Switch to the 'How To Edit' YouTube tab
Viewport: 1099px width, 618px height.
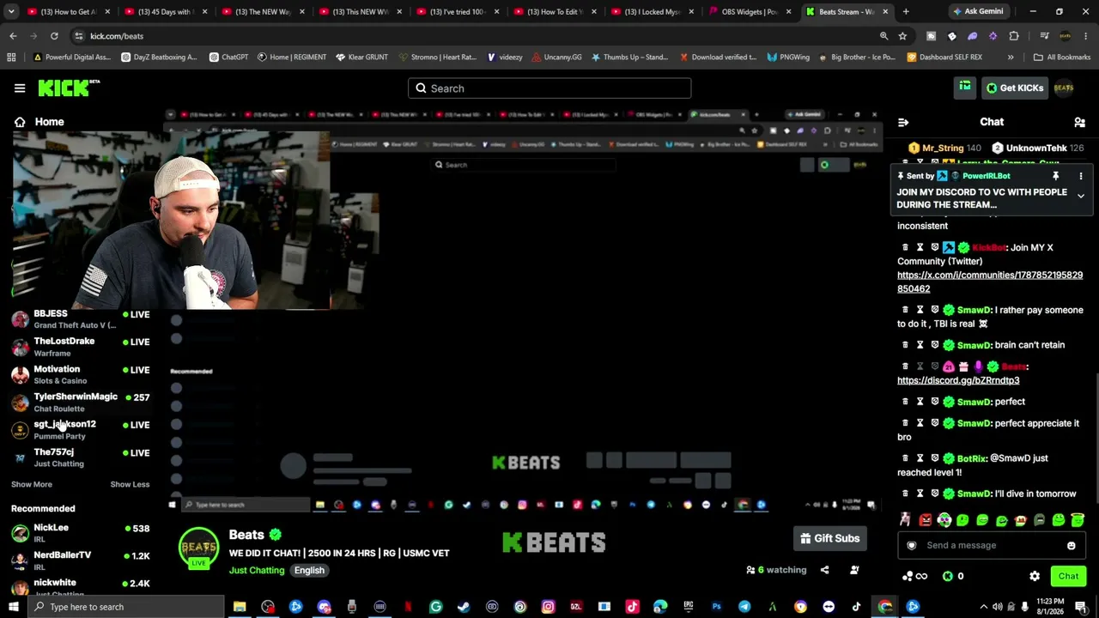pyautogui.click(x=555, y=12)
